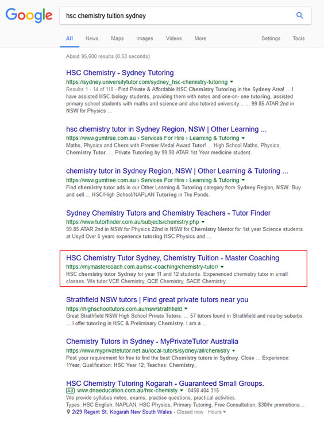Image resolution: width=324 pixels, height=430 pixels.
Task: Expand arrow beside second gumtree Learning & Tutoring URL
Action: (x=243, y=180)
